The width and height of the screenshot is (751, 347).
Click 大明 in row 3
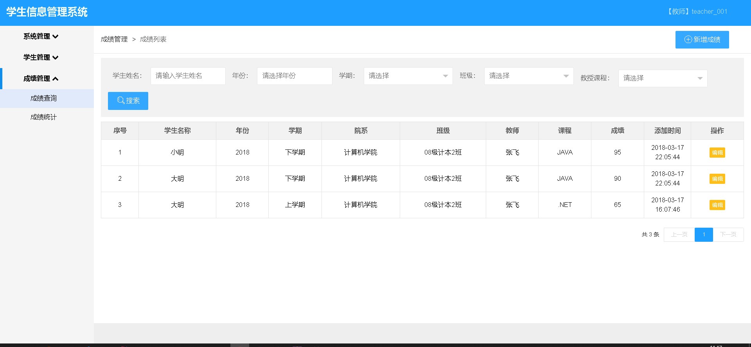click(177, 205)
